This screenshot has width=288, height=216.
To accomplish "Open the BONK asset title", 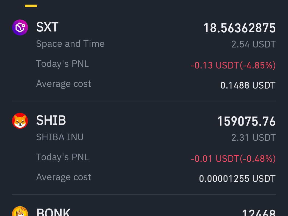I will [x=53, y=212].
